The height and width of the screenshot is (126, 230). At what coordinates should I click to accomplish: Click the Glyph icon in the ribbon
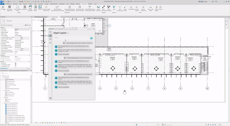point(40,7)
